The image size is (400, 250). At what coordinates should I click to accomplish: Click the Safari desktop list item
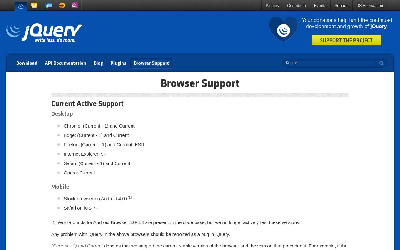97,163
